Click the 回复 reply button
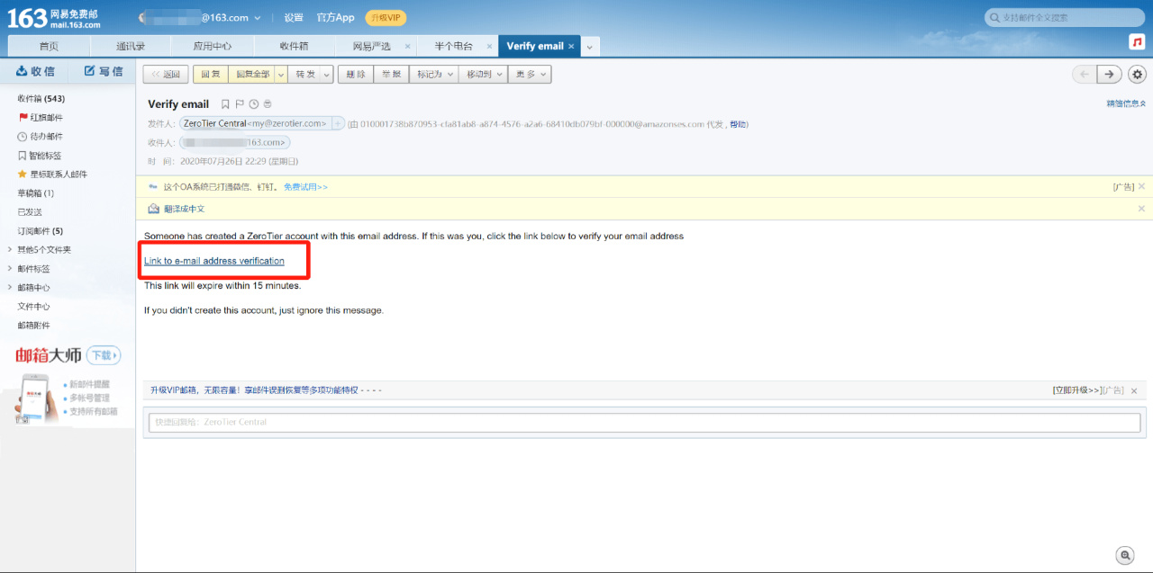 coord(211,75)
